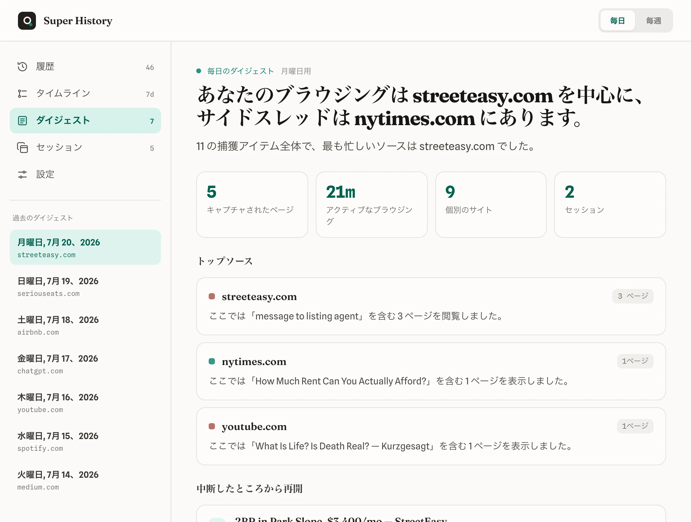Click the chatgpt.com subtitle text
The image size is (691, 522).
(x=40, y=371)
